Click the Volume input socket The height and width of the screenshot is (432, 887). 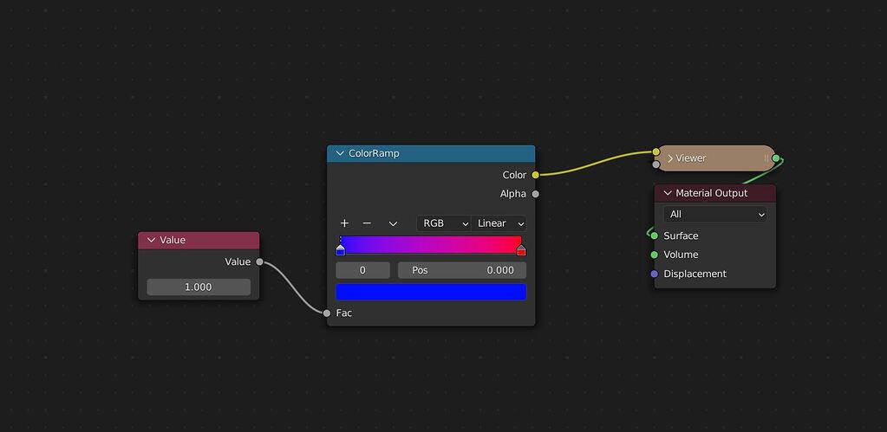point(655,255)
